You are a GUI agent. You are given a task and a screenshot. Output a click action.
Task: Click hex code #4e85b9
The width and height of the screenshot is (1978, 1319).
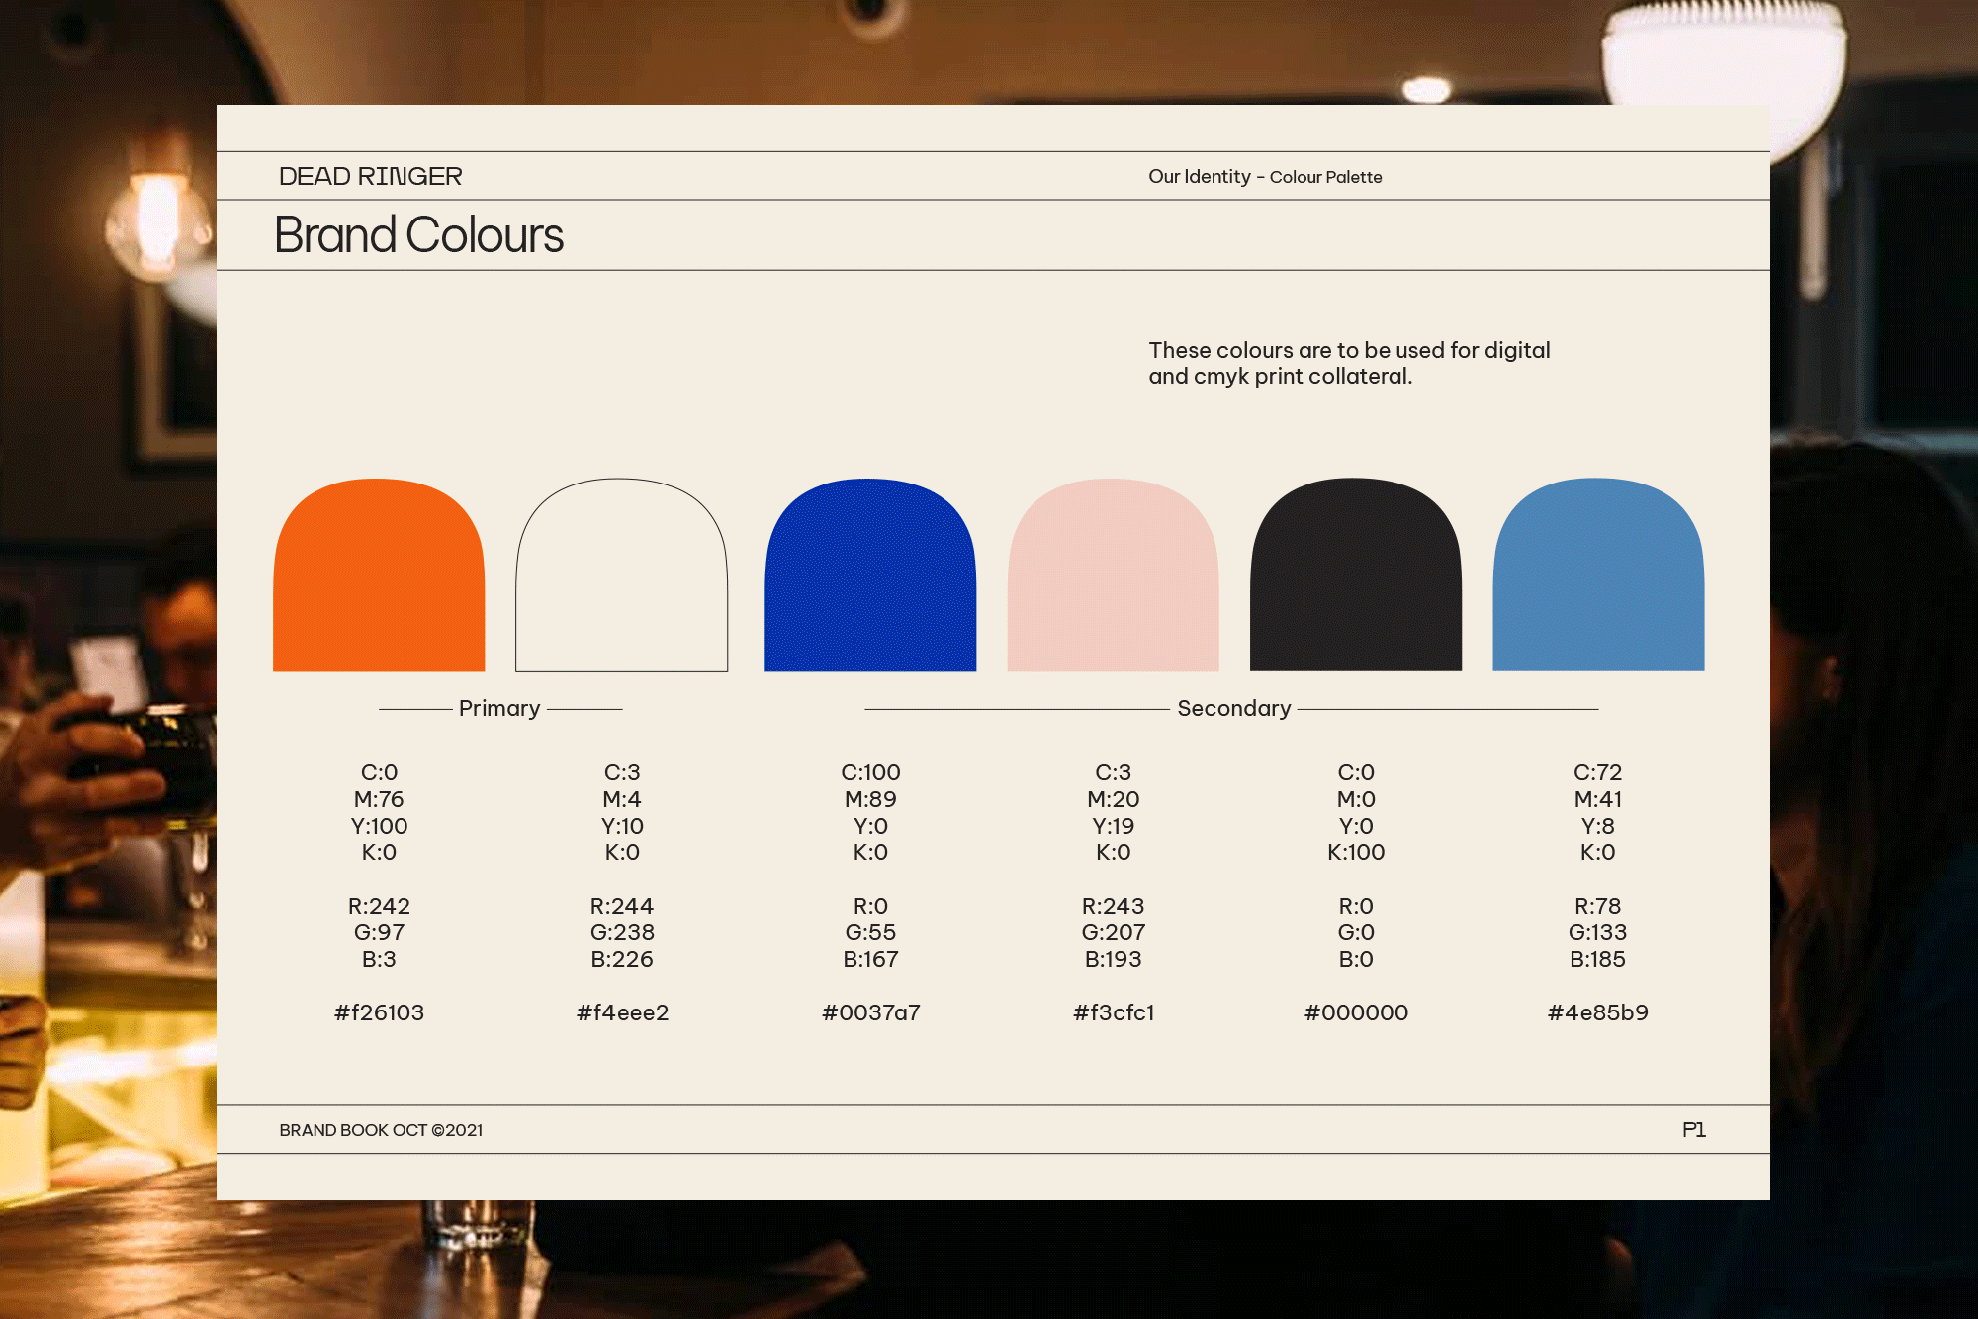click(1598, 1012)
